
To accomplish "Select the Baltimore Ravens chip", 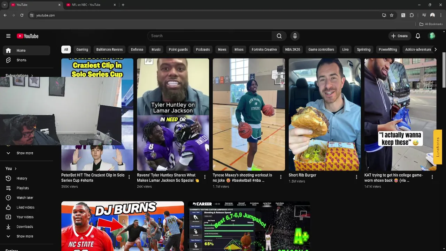I will [109, 50].
